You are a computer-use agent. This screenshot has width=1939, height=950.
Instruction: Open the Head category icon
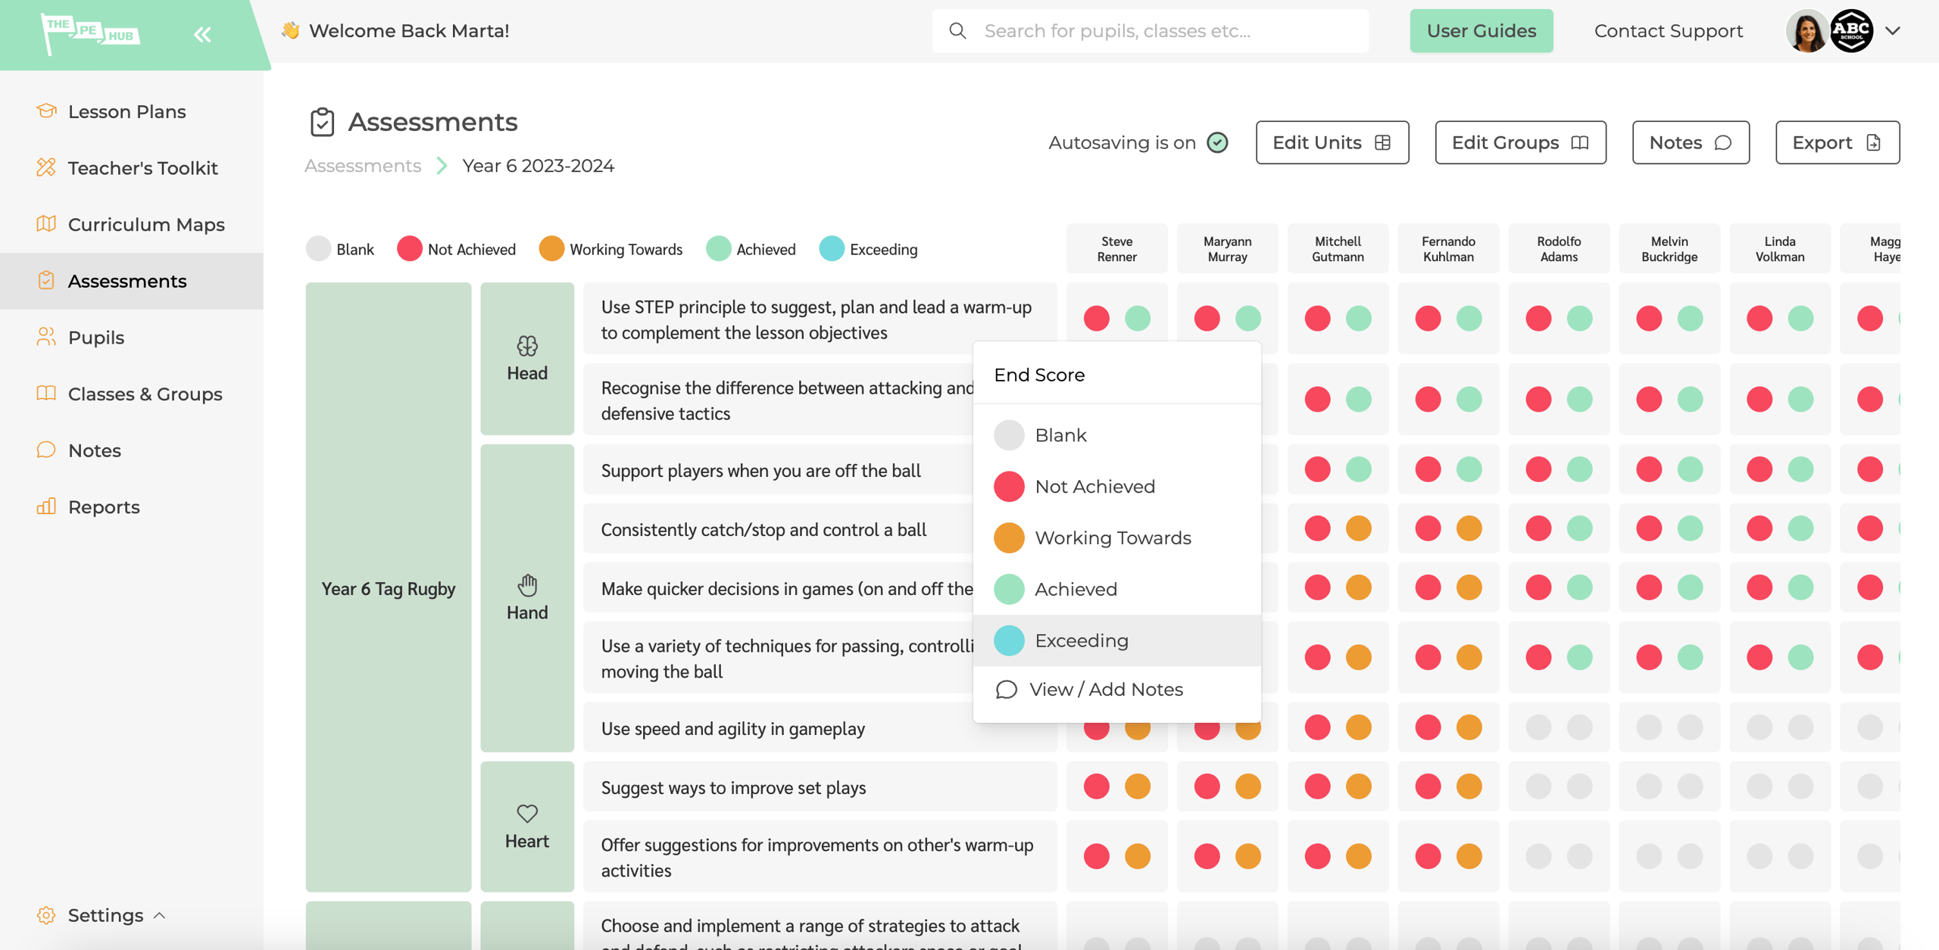click(x=527, y=347)
